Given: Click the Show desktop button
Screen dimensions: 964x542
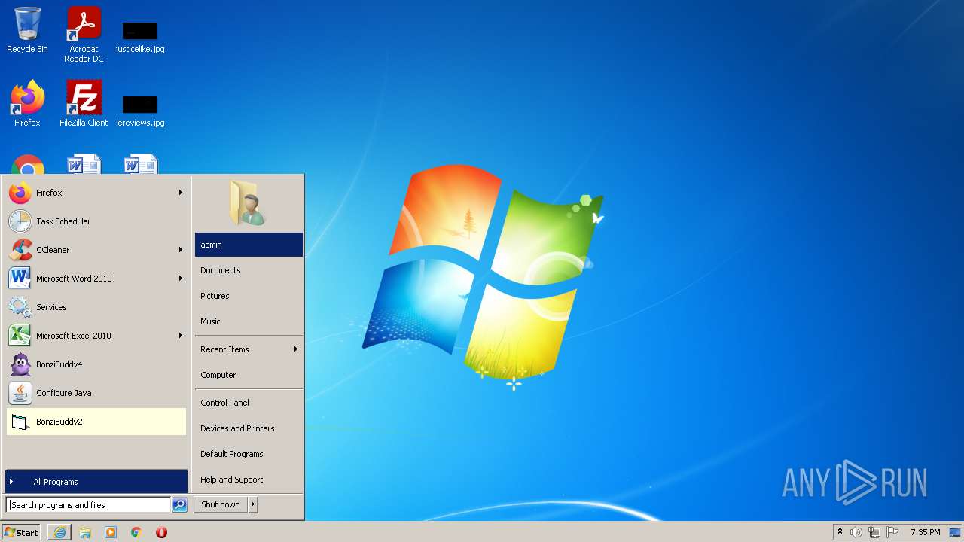Looking at the screenshot, I should [x=955, y=532].
